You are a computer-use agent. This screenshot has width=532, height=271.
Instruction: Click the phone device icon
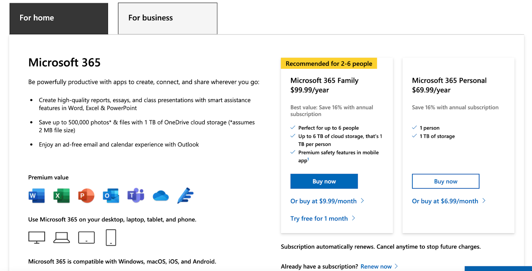click(x=111, y=237)
